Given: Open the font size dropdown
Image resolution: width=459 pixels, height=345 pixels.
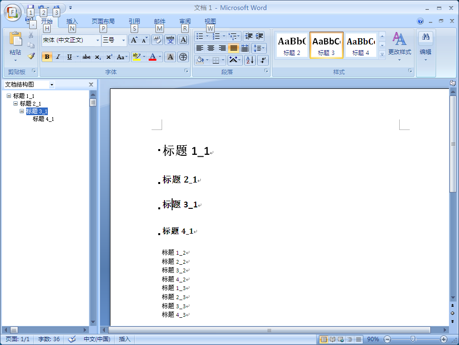Looking at the screenshot, I should [x=123, y=40].
